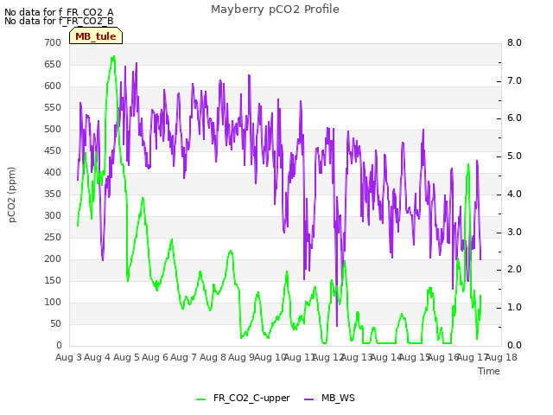Click the 6.0 right y-axis value
Viewport: 553px width, 415px height.
[514, 118]
